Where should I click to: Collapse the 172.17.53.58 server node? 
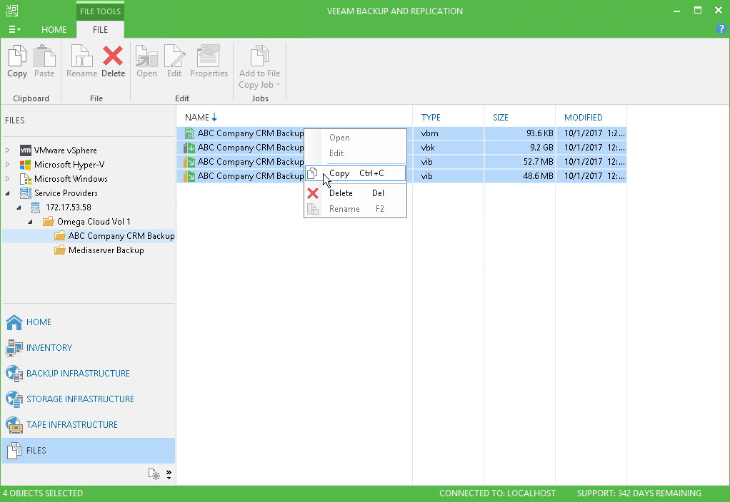click(19, 208)
